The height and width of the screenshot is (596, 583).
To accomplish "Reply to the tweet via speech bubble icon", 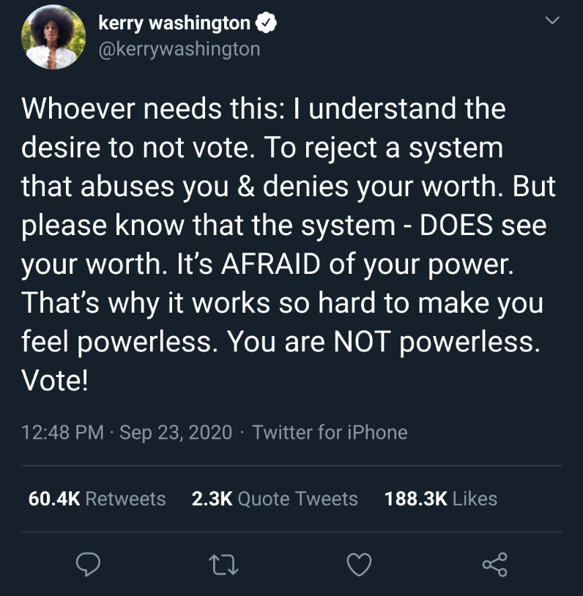I will 89,563.
